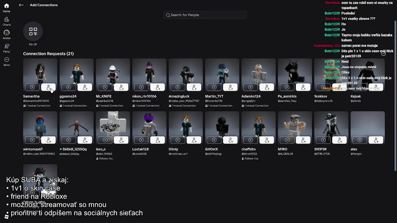Accept Adamko124's connection request
Viewport: 397px width, 223px height.
[267, 87]
